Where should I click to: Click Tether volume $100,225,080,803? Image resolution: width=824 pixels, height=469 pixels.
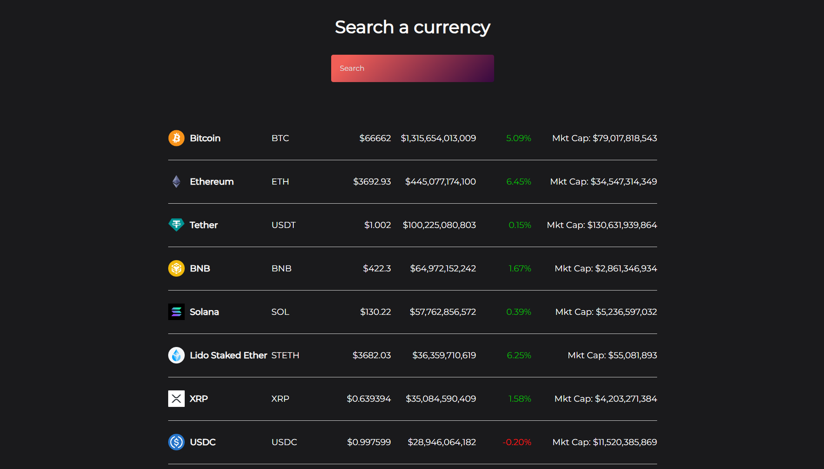tap(439, 225)
